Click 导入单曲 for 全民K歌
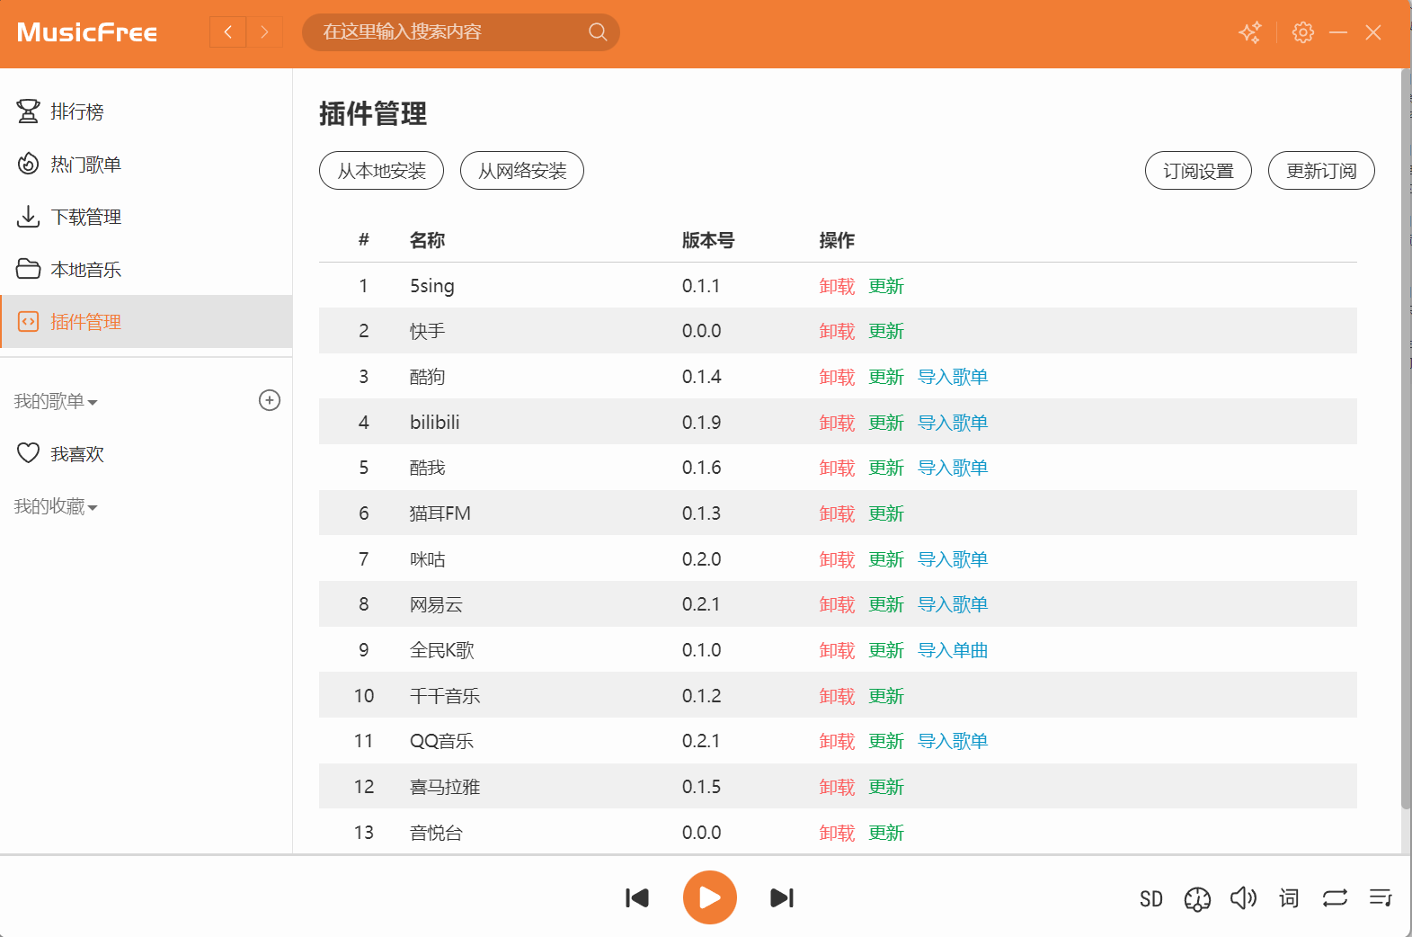Viewport: 1412px width, 937px height. [x=953, y=650]
